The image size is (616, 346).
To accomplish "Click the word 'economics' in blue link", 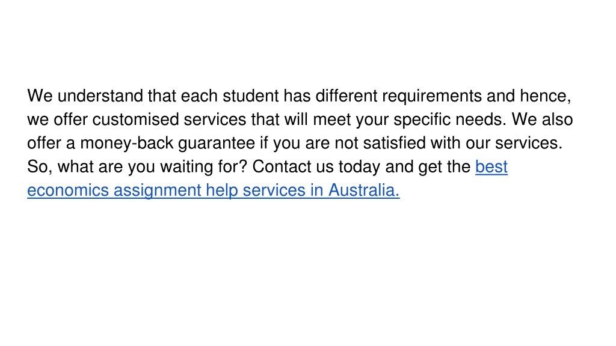I will [x=68, y=190].
